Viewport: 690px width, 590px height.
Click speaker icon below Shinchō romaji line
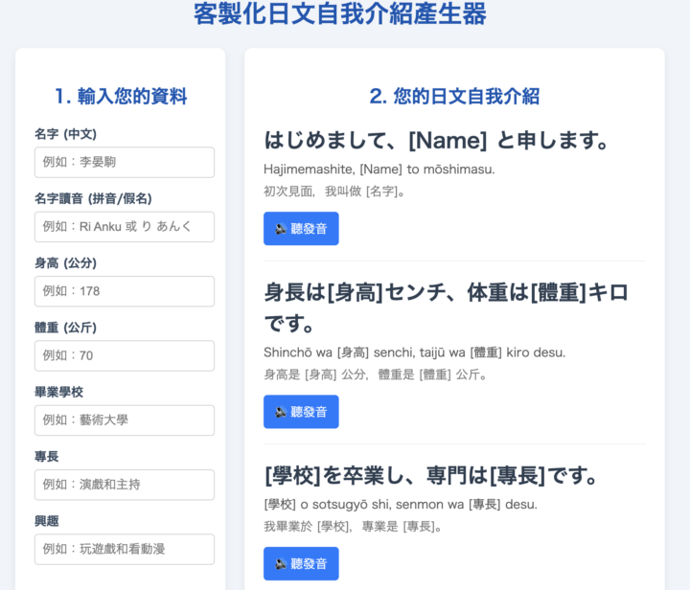click(281, 412)
